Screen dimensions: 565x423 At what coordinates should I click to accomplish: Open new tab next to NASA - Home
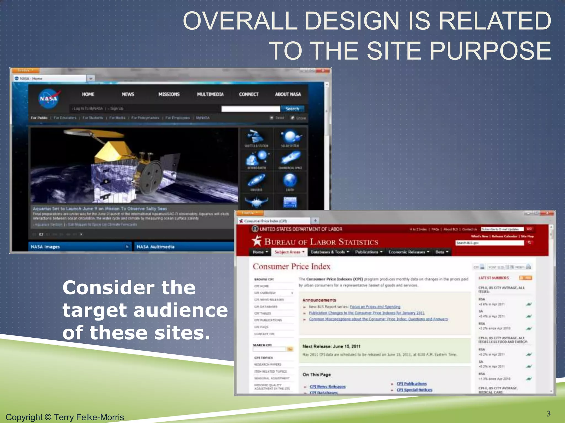[91, 78]
